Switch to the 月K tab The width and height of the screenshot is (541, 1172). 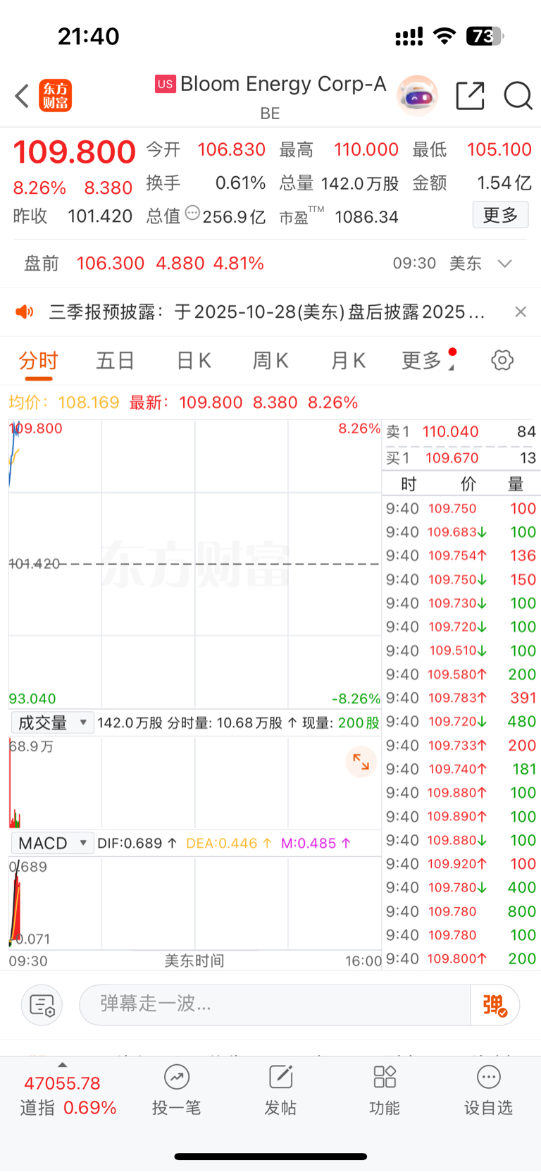pyautogui.click(x=348, y=361)
